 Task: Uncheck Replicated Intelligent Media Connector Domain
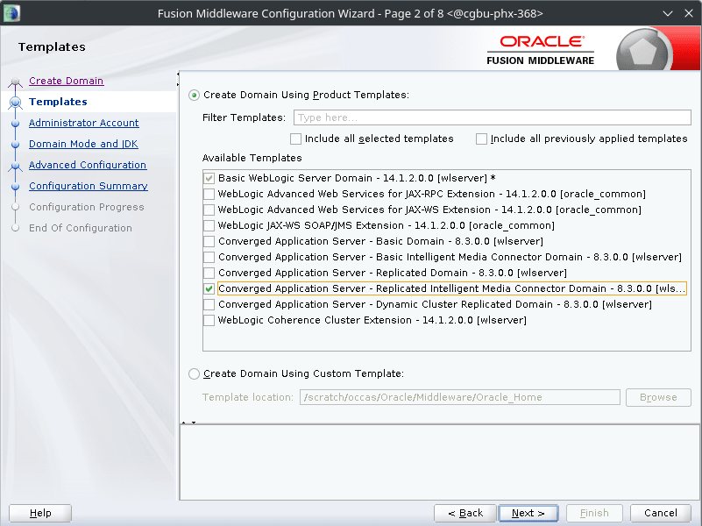tap(209, 288)
